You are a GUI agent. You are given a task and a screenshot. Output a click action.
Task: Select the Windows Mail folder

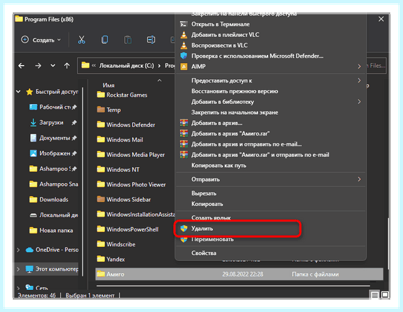(x=120, y=140)
